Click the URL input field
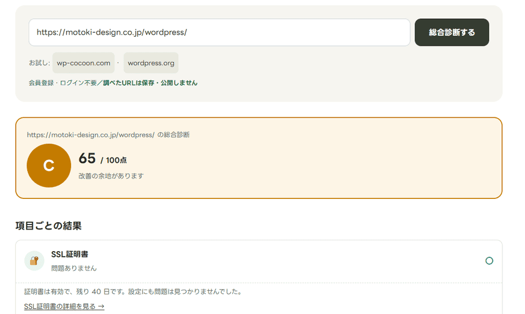525x314 pixels. [x=219, y=32]
